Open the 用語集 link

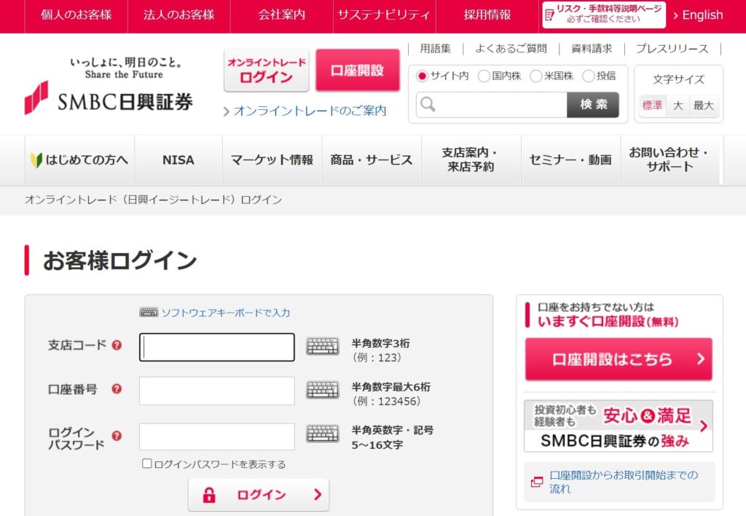tap(436, 49)
